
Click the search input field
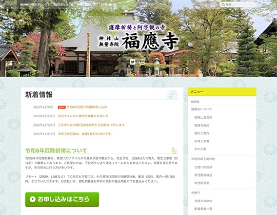[x=238, y=5]
